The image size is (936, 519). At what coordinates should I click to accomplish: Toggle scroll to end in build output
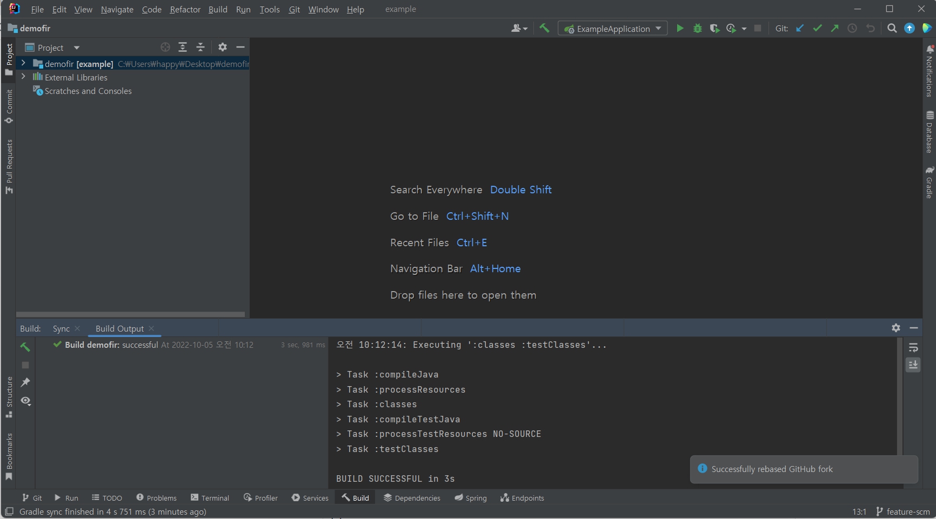tap(913, 365)
